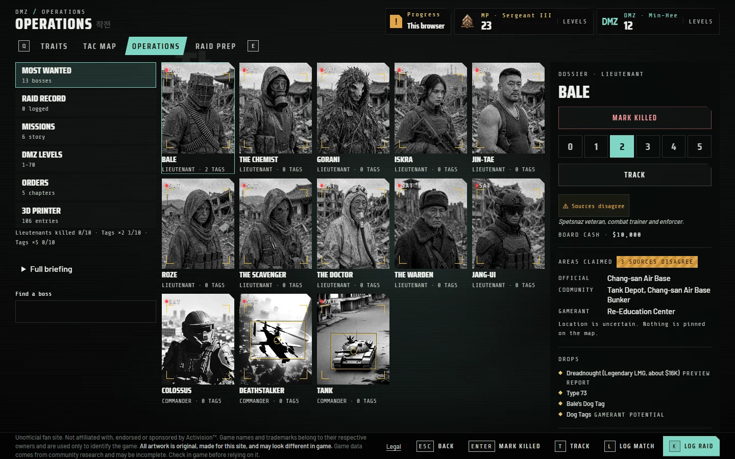Click the Sergeant rank chevron emblem
The width and height of the screenshot is (735, 459).
467,21
